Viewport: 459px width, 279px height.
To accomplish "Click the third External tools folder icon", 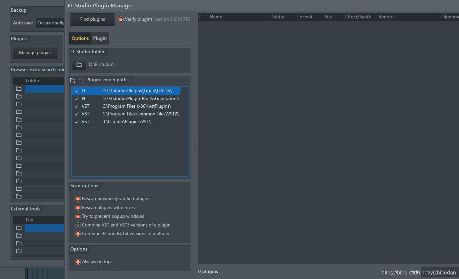I will click(x=19, y=243).
